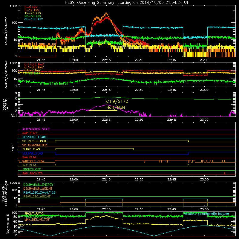Click the "GOES15" axis label
The image size is (239, 239).
pyautogui.click(x=5, y=104)
